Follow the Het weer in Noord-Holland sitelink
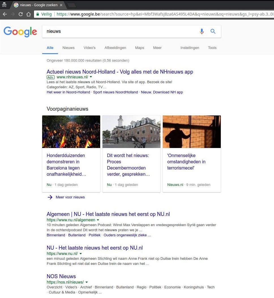The width and height of the screenshot is (274, 298). (68, 92)
